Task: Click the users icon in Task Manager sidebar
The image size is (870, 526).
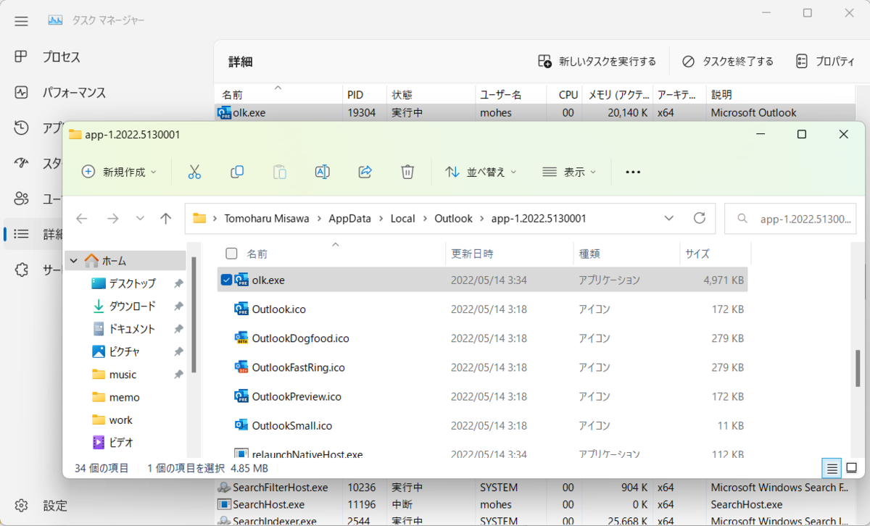Action: point(21,199)
